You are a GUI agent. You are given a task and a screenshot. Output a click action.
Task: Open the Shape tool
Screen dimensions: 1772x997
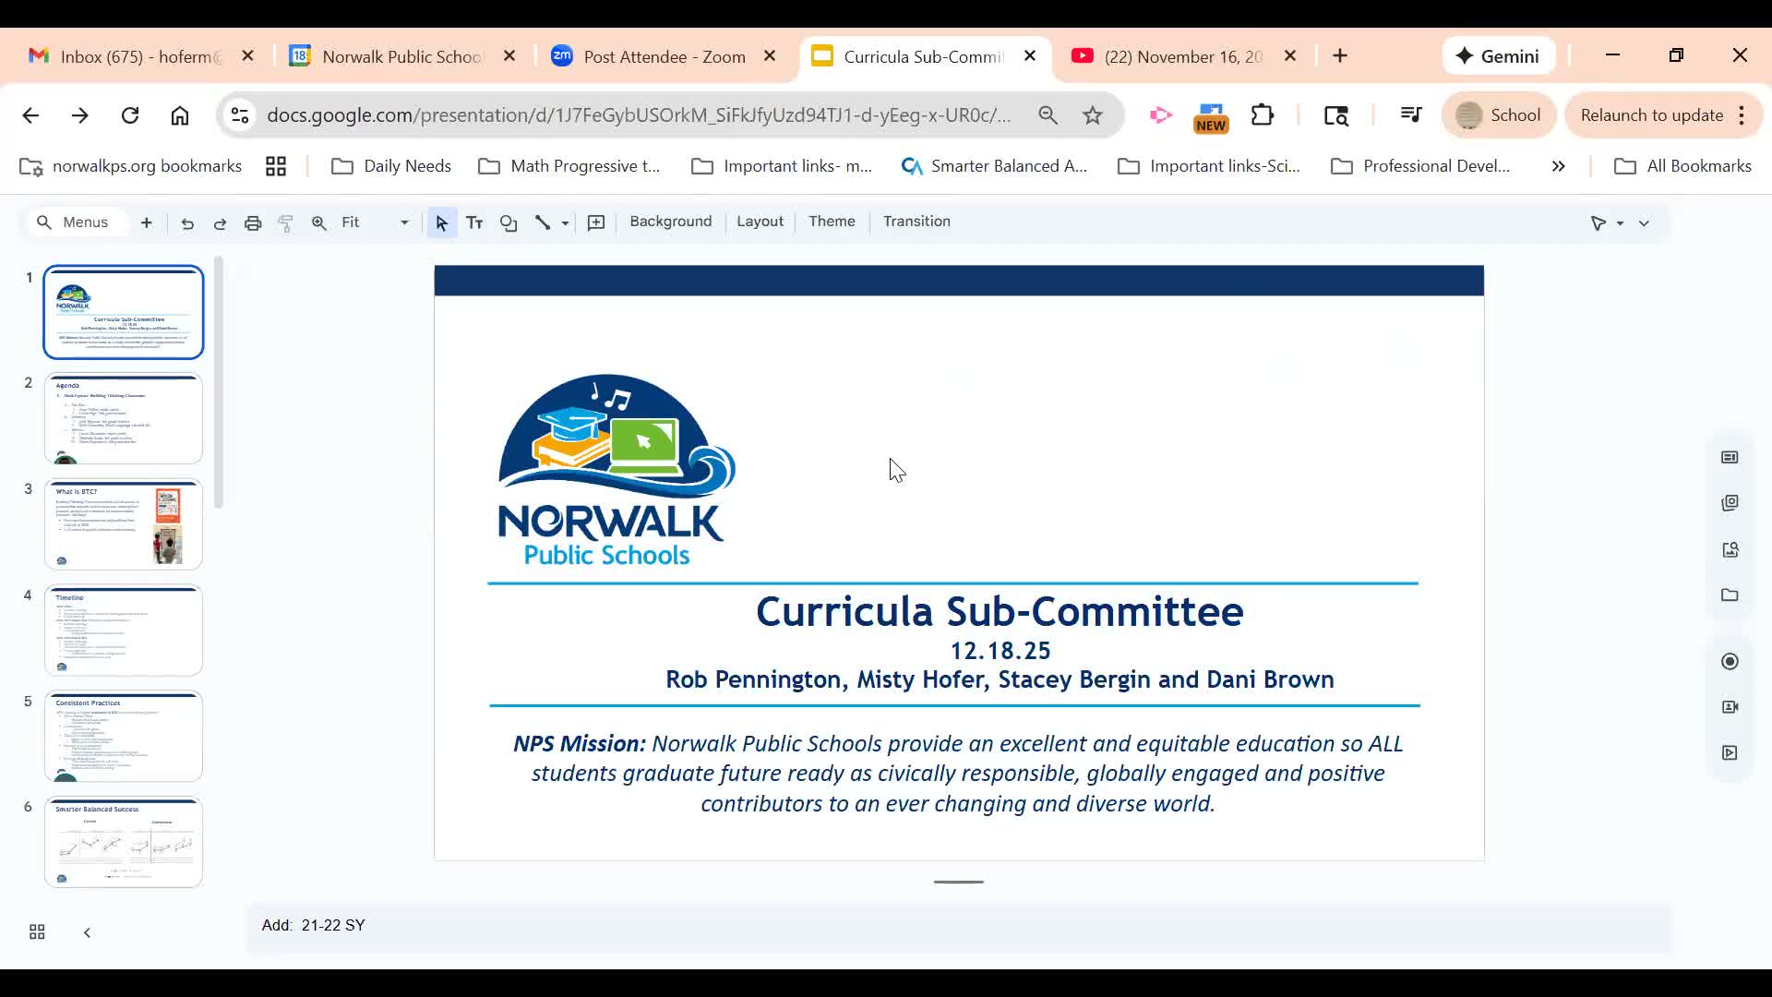[509, 222]
